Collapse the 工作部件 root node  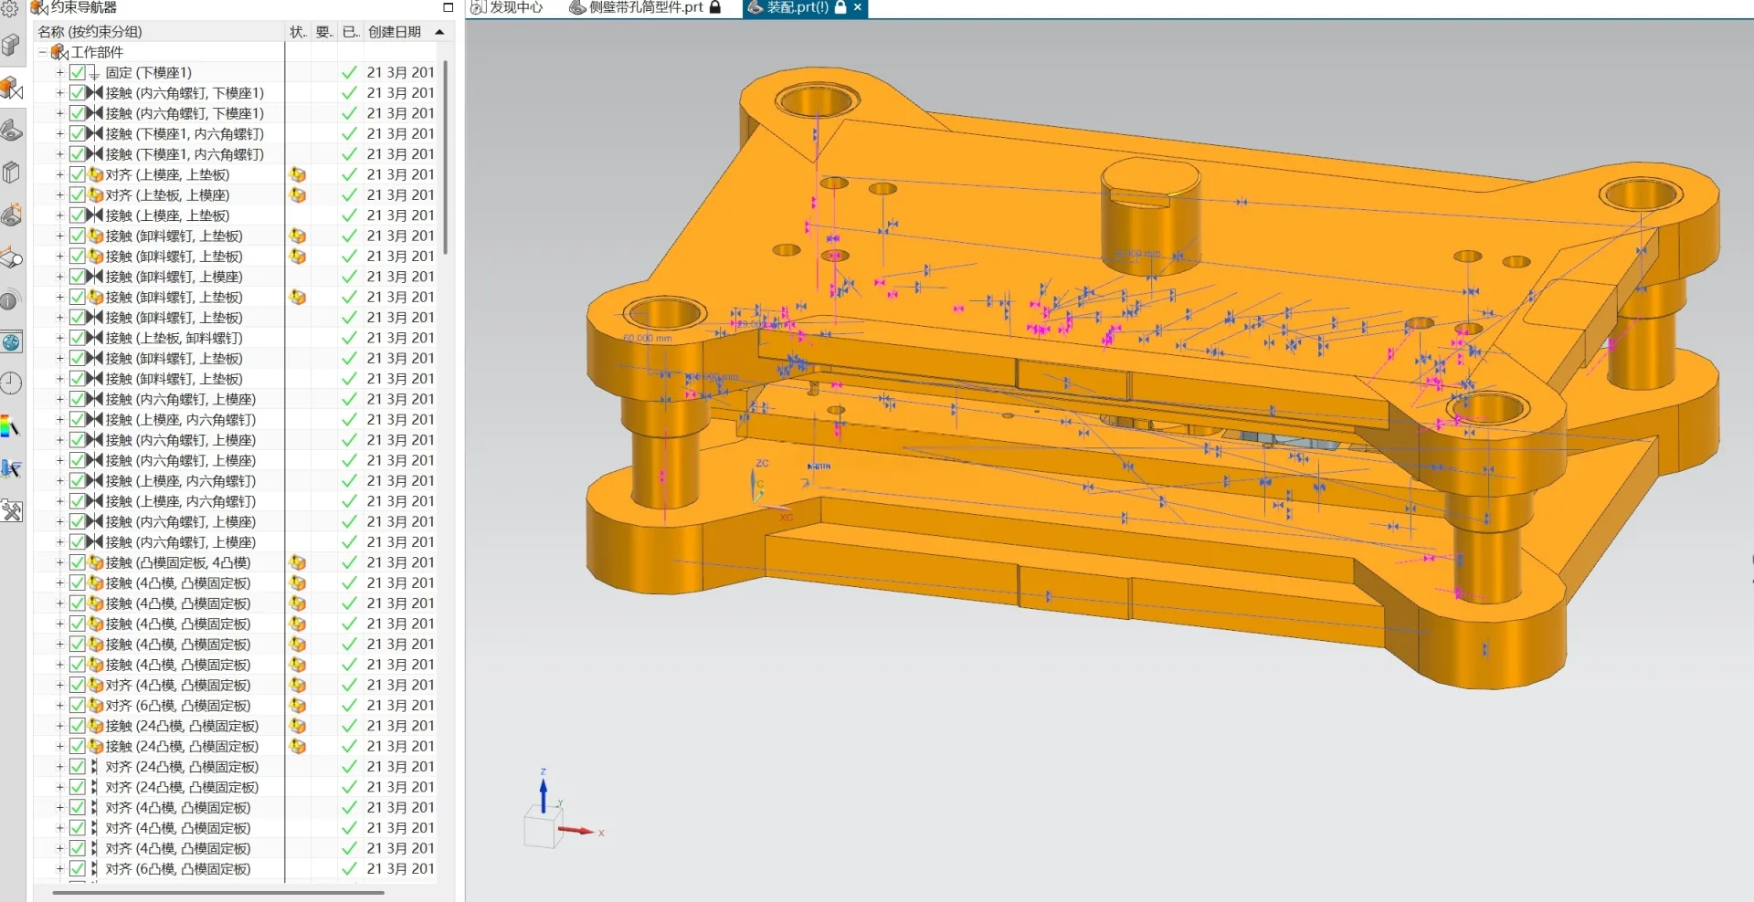(x=42, y=52)
